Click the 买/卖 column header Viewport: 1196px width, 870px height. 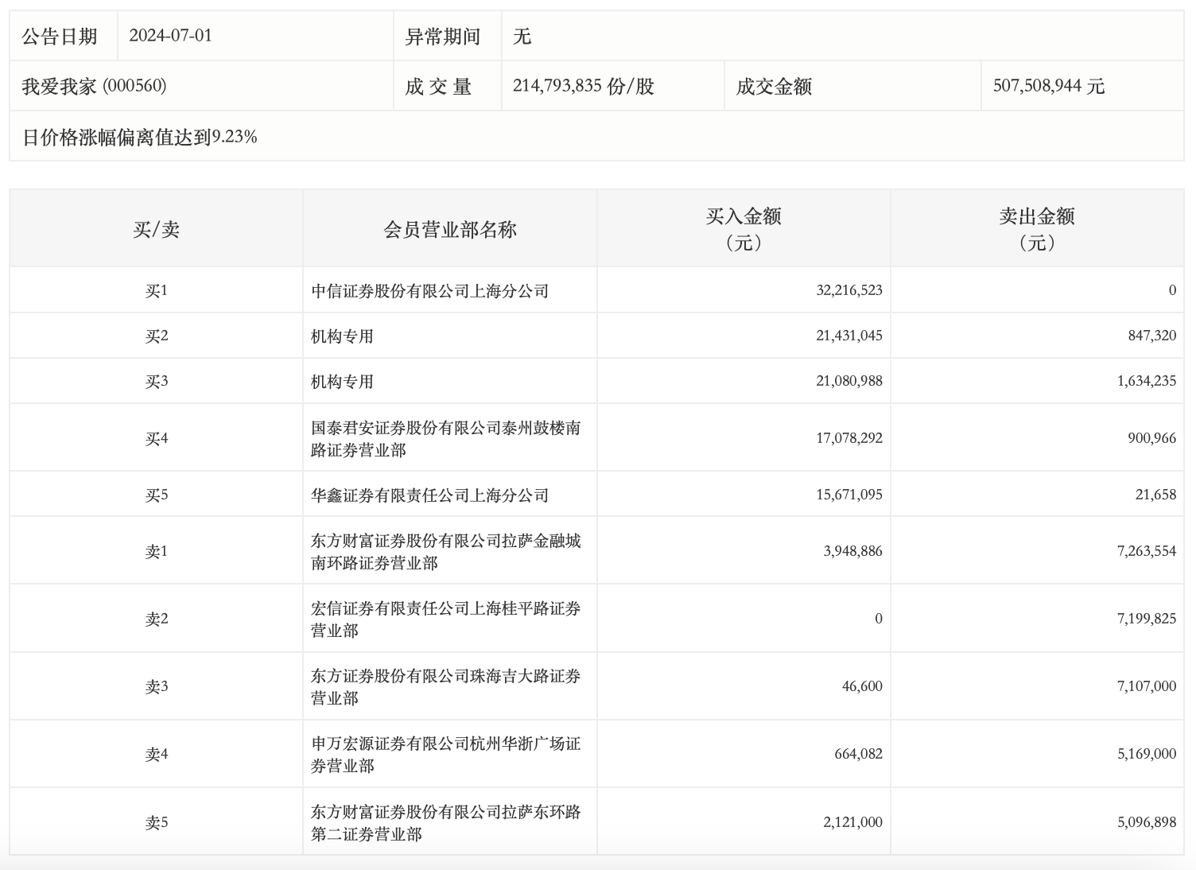pos(156,230)
